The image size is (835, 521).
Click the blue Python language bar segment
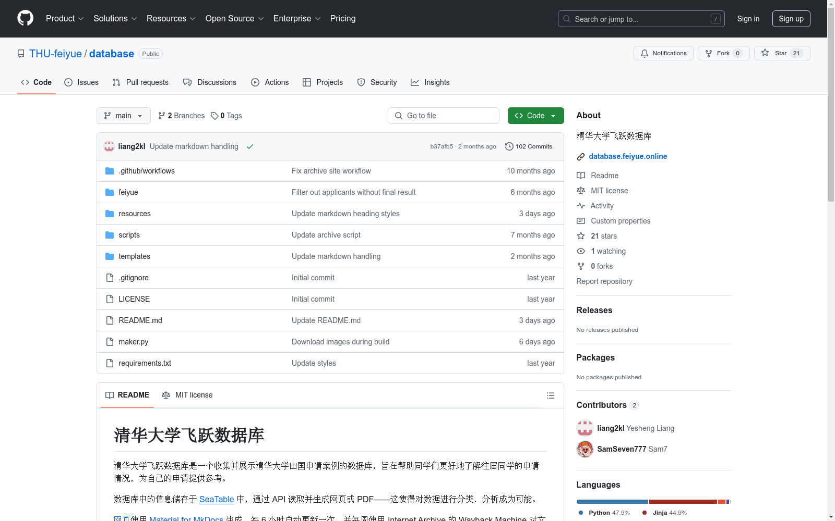tap(612, 502)
